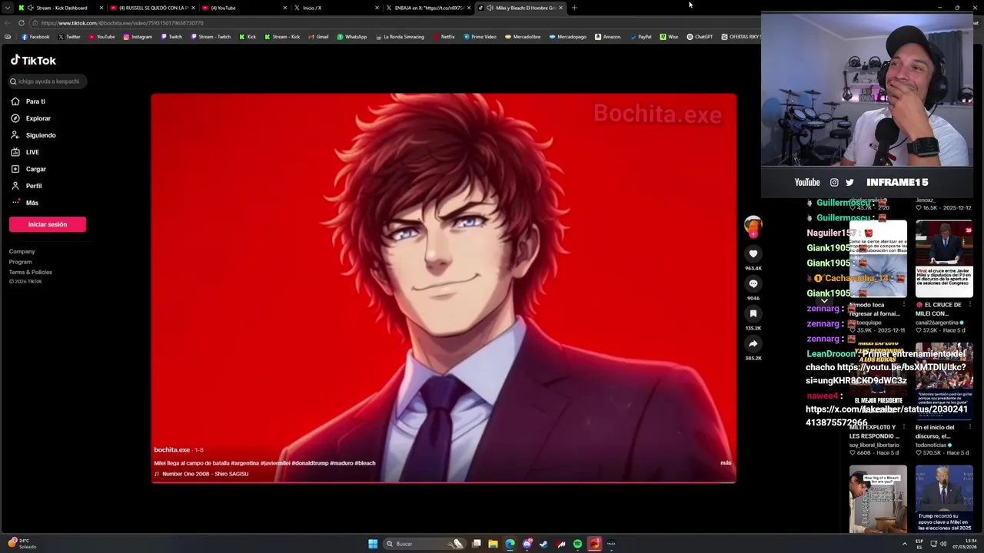The image size is (984, 553).
Task: Open the YouTube bookmark in bookmarks bar
Action: pos(101,37)
